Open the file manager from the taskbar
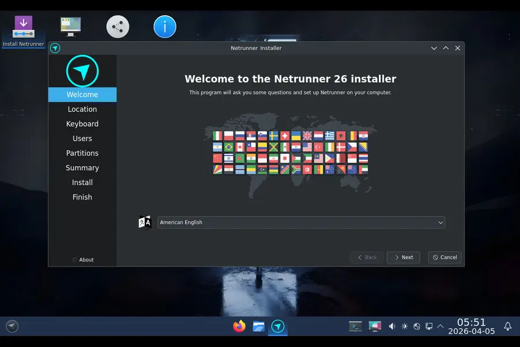 (x=258, y=326)
